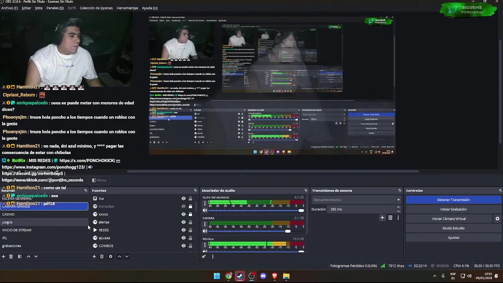503x283 pixels.
Task: Remove the selected scene with the Escenas trash icon
Action: [11, 256]
